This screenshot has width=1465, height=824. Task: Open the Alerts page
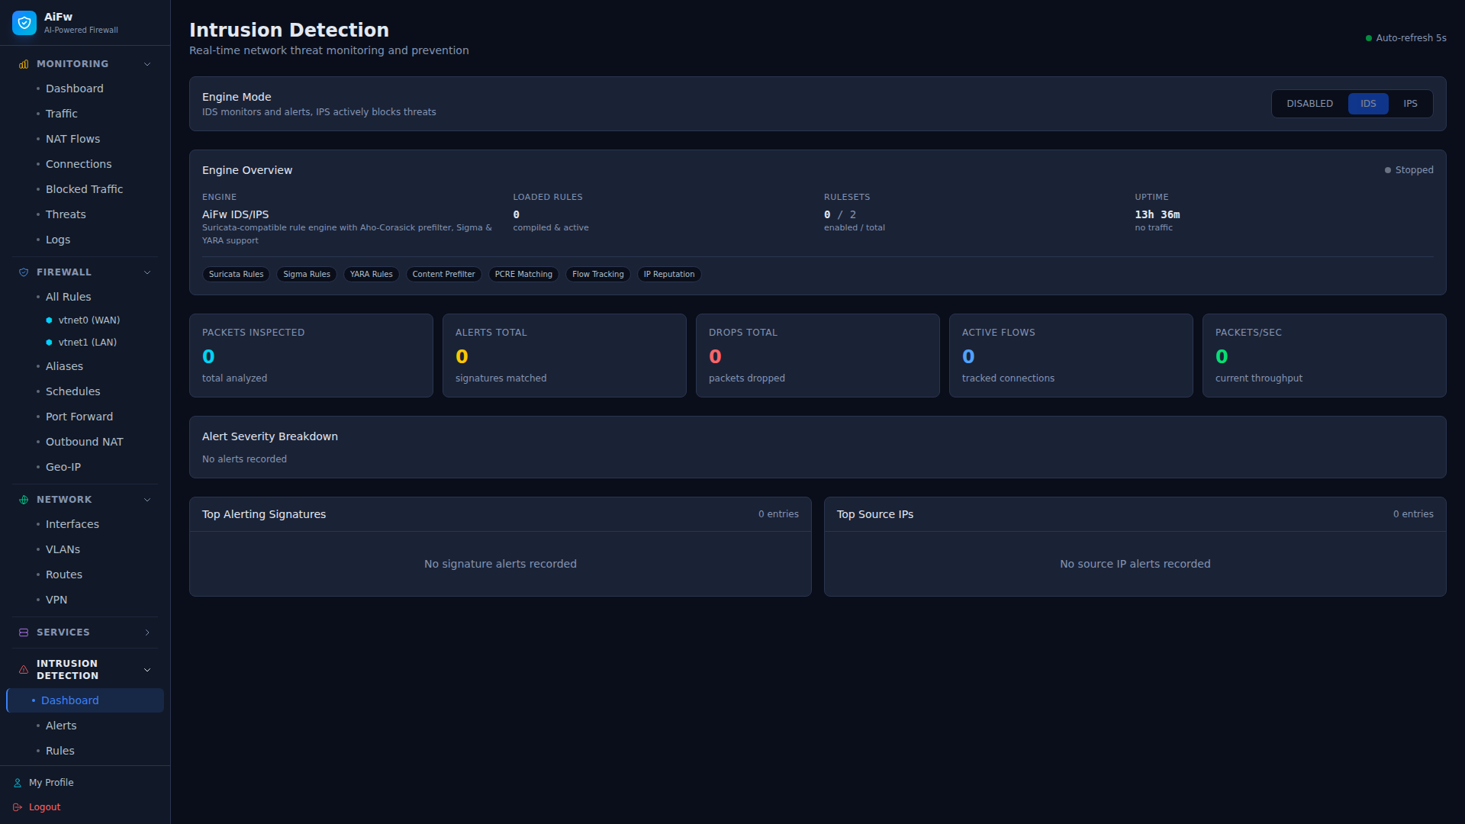coord(61,726)
